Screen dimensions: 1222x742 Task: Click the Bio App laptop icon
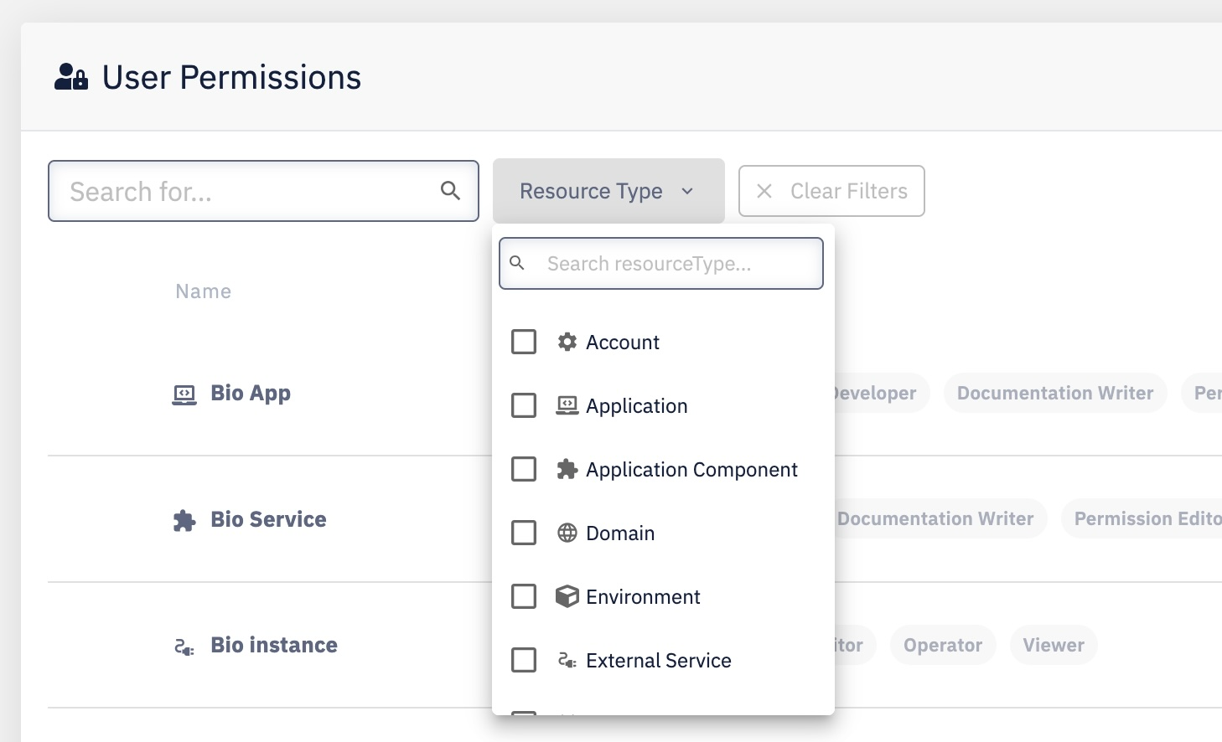(x=184, y=394)
